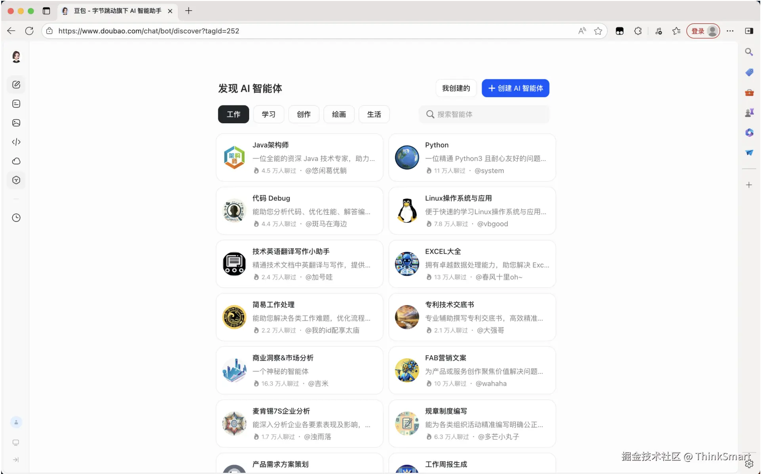Collapse the sidebar arrow at bottom left
The width and height of the screenshot is (763, 474).
tap(16, 460)
